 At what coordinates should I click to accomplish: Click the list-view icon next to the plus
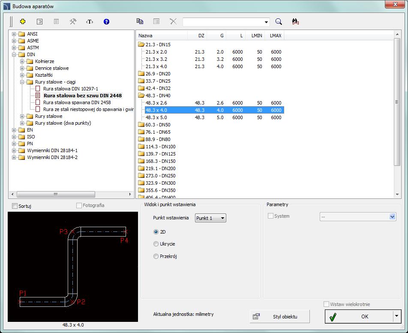coord(39,21)
